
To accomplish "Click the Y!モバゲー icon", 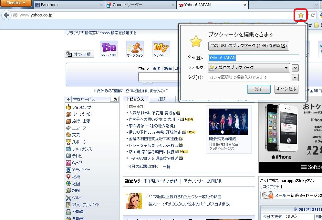I will (x=68, y=170).
